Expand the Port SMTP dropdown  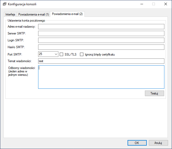(x=56, y=54)
